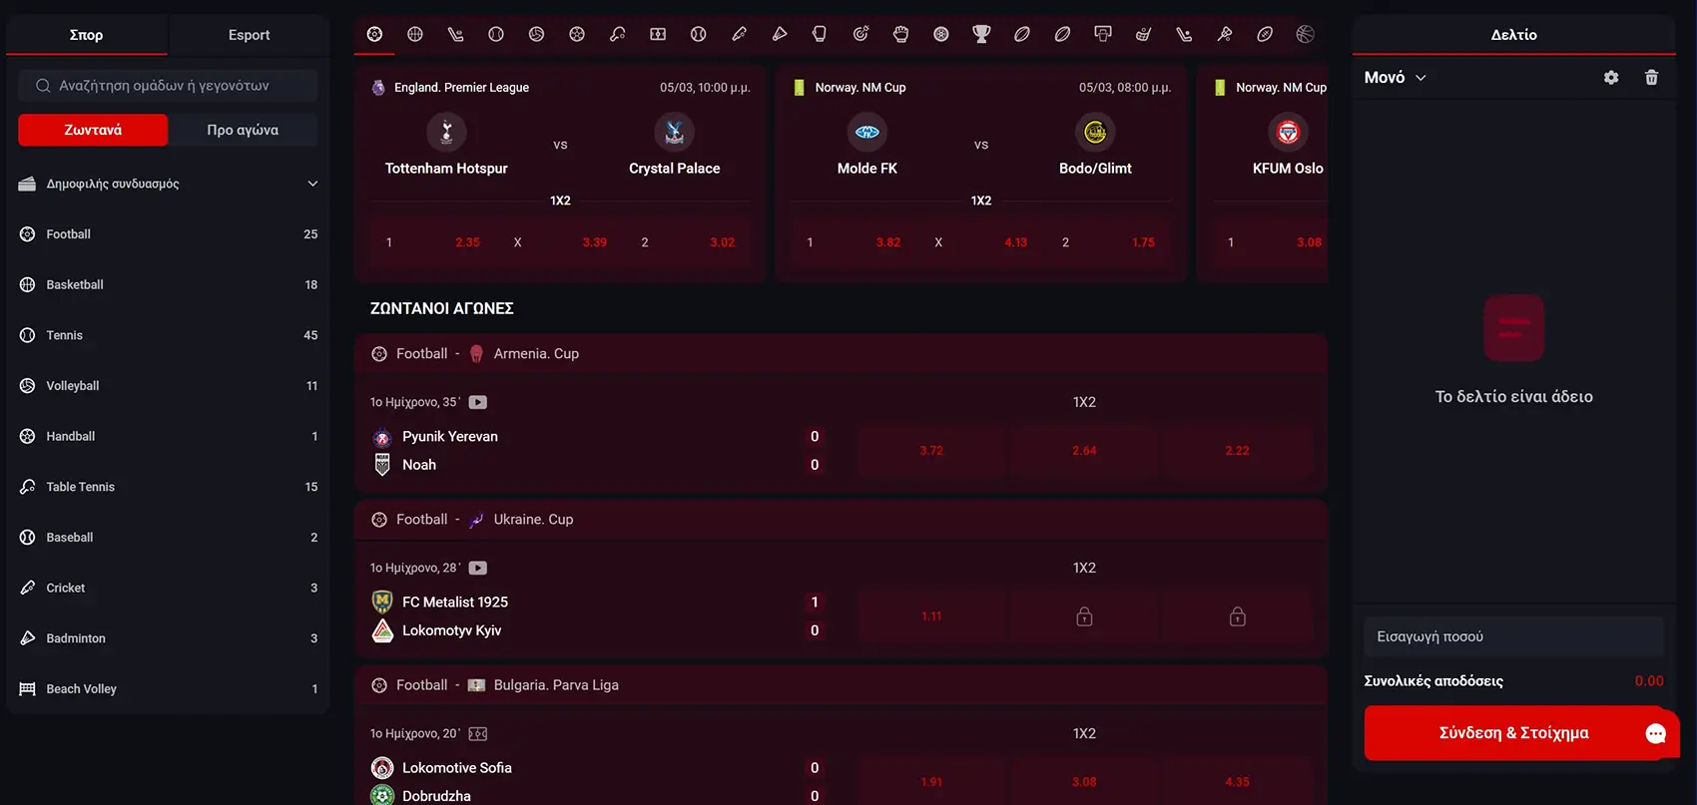Open the Σπορ tab
This screenshot has height=805, width=1697.
(x=87, y=35)
